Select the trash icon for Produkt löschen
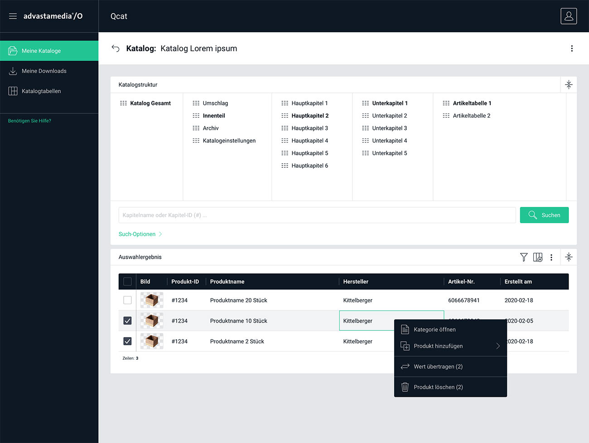This screenshot has height=443, width=589. point(405,387)
